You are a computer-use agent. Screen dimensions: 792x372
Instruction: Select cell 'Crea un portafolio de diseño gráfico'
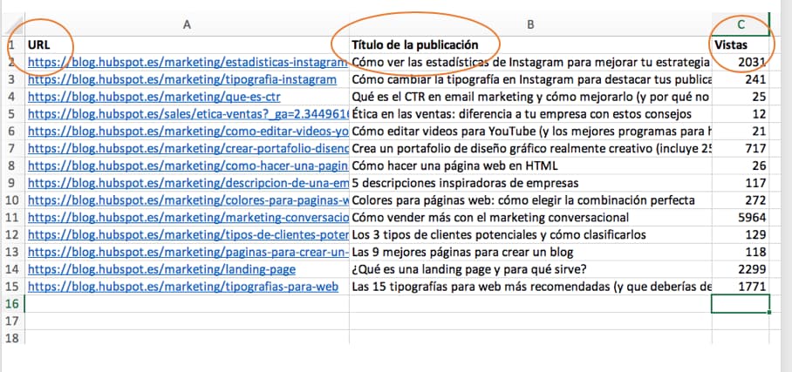(530, 149)
